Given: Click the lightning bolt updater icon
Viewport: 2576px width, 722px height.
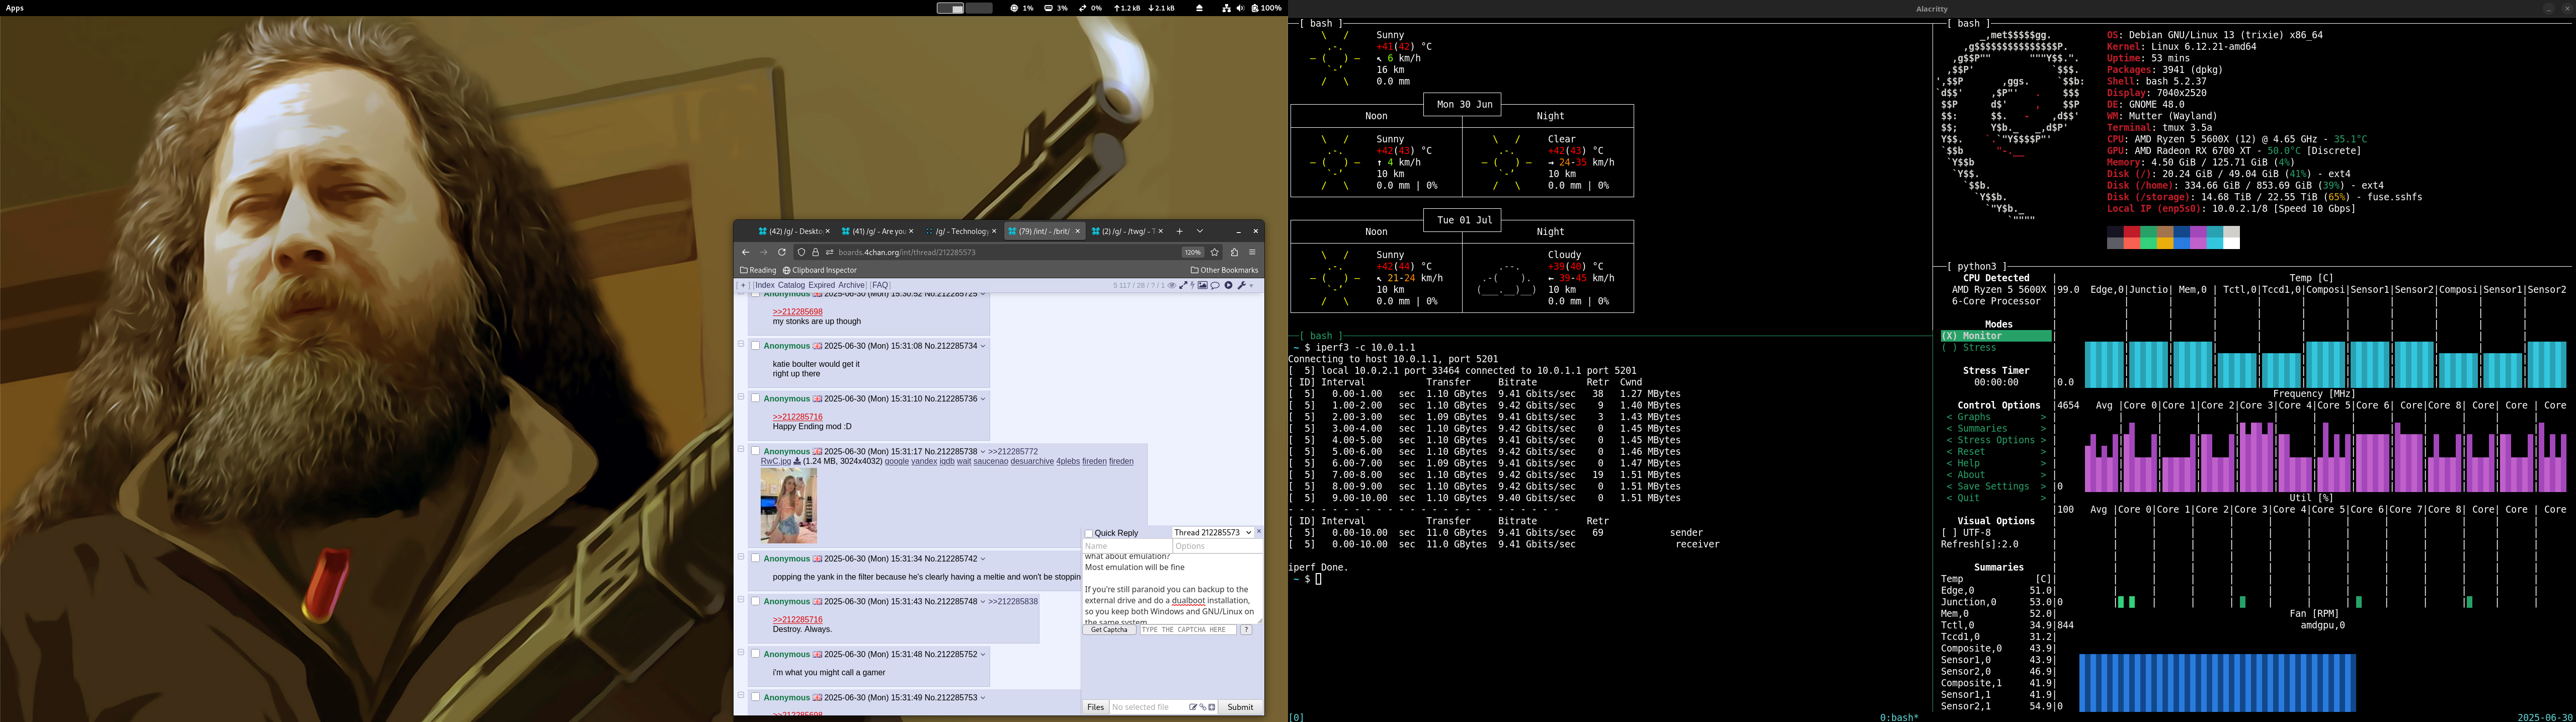Looking at the screenshot, I should 1192,285.
